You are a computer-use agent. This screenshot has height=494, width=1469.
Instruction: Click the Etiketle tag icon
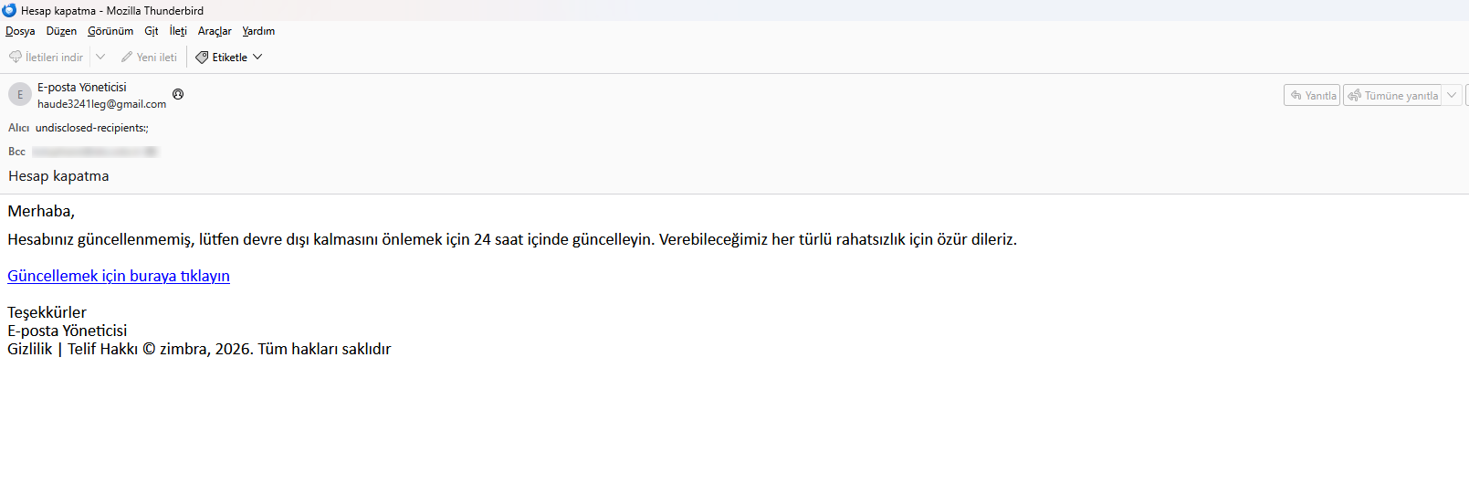[x=202, y=57]
